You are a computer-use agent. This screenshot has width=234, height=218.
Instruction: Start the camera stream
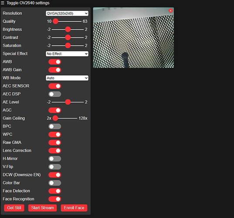43,208
